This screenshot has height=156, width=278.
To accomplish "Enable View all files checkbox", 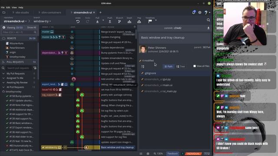I will (195, 66).
